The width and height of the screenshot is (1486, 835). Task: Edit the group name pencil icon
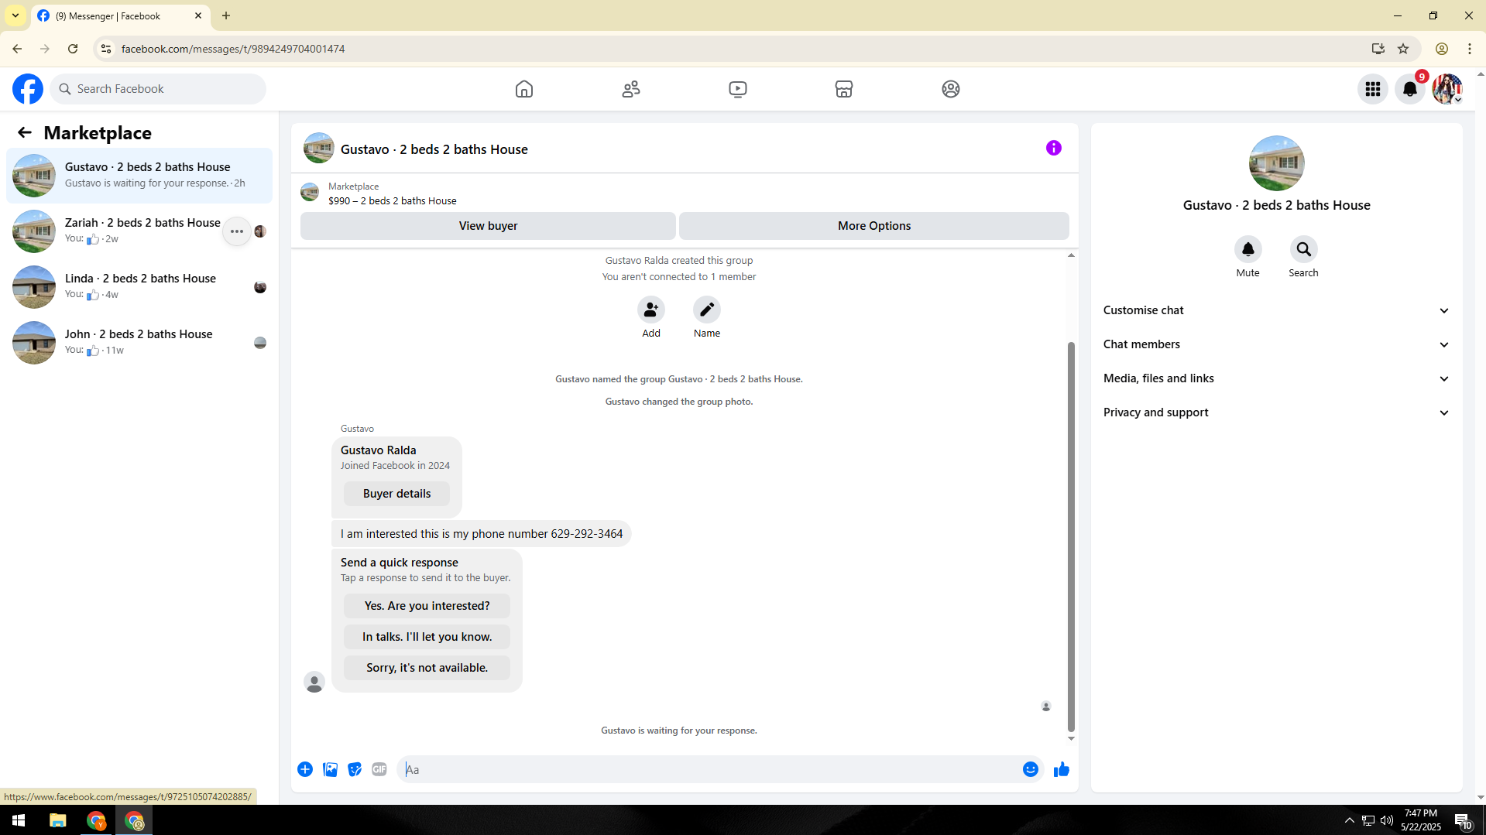point(707,310)
